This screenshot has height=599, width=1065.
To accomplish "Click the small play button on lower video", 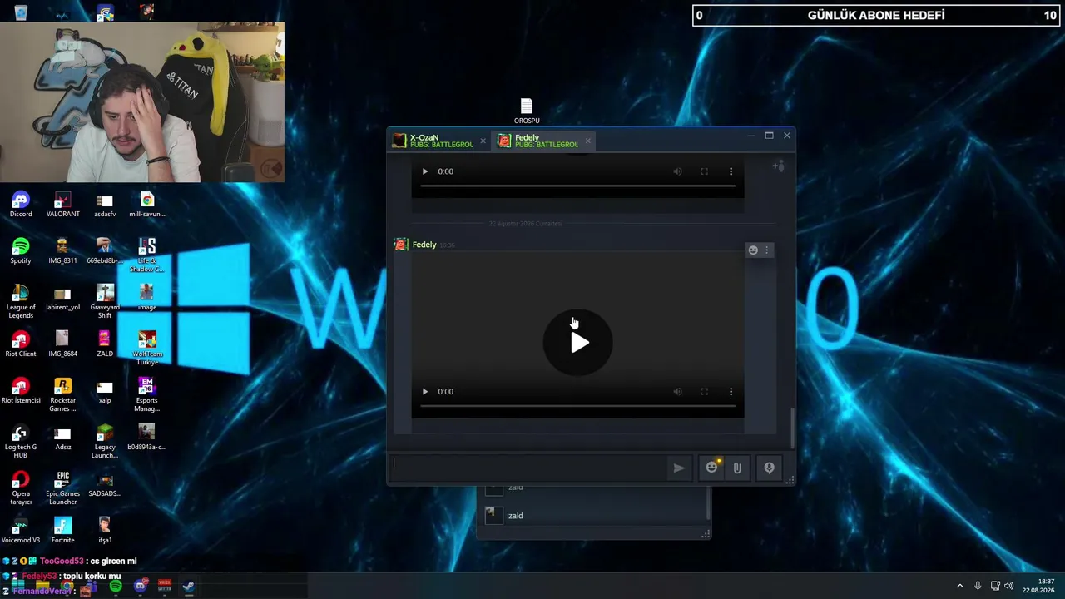I will pos(424,392).
